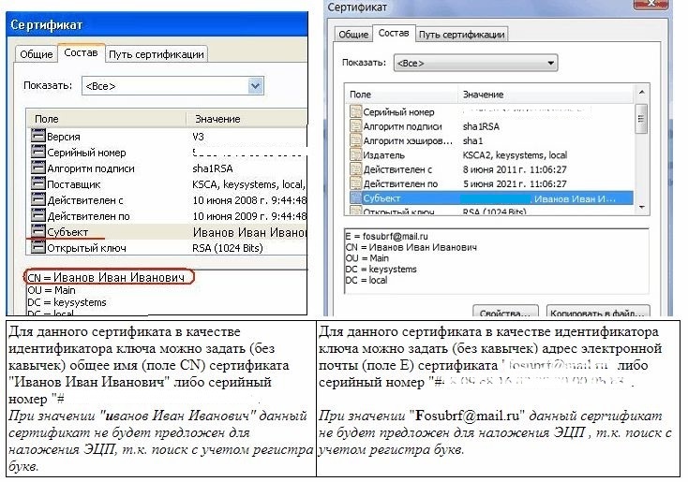This screenshot has width=688, height=482.
Task: Select the Субъект row in left list
Action: 169,232
